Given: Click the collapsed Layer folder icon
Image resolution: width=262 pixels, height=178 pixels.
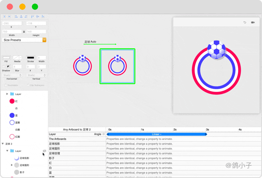Looking at the screenshot, I should (x=12, y=94).
